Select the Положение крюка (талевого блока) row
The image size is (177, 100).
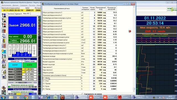(x=80, y=75)
